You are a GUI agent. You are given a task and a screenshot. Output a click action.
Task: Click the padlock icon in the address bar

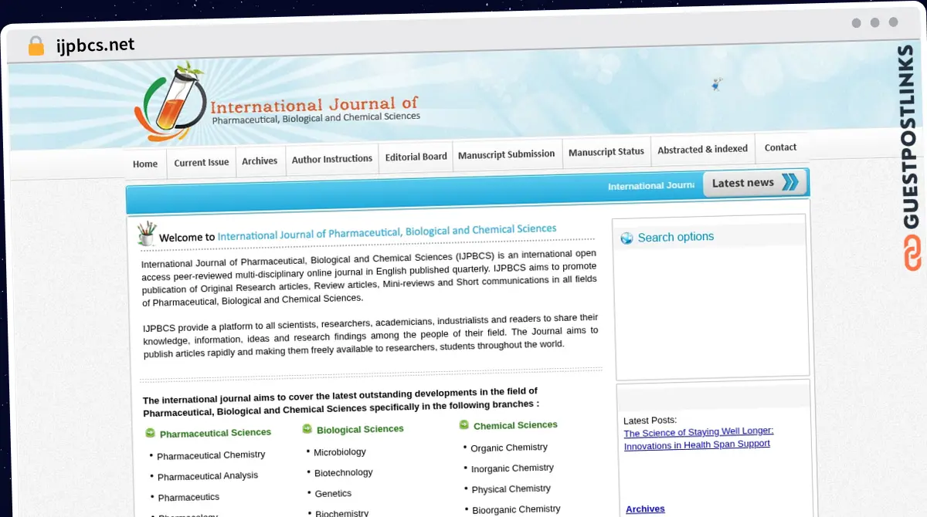36,46
